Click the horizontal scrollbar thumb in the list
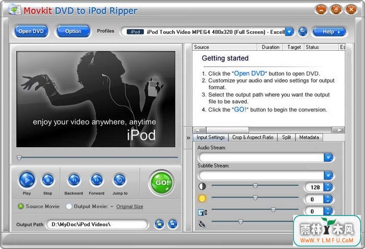Image resolution: width=365 pixels, height=249 pixels. pyautogui.click(x=227, y=130)
